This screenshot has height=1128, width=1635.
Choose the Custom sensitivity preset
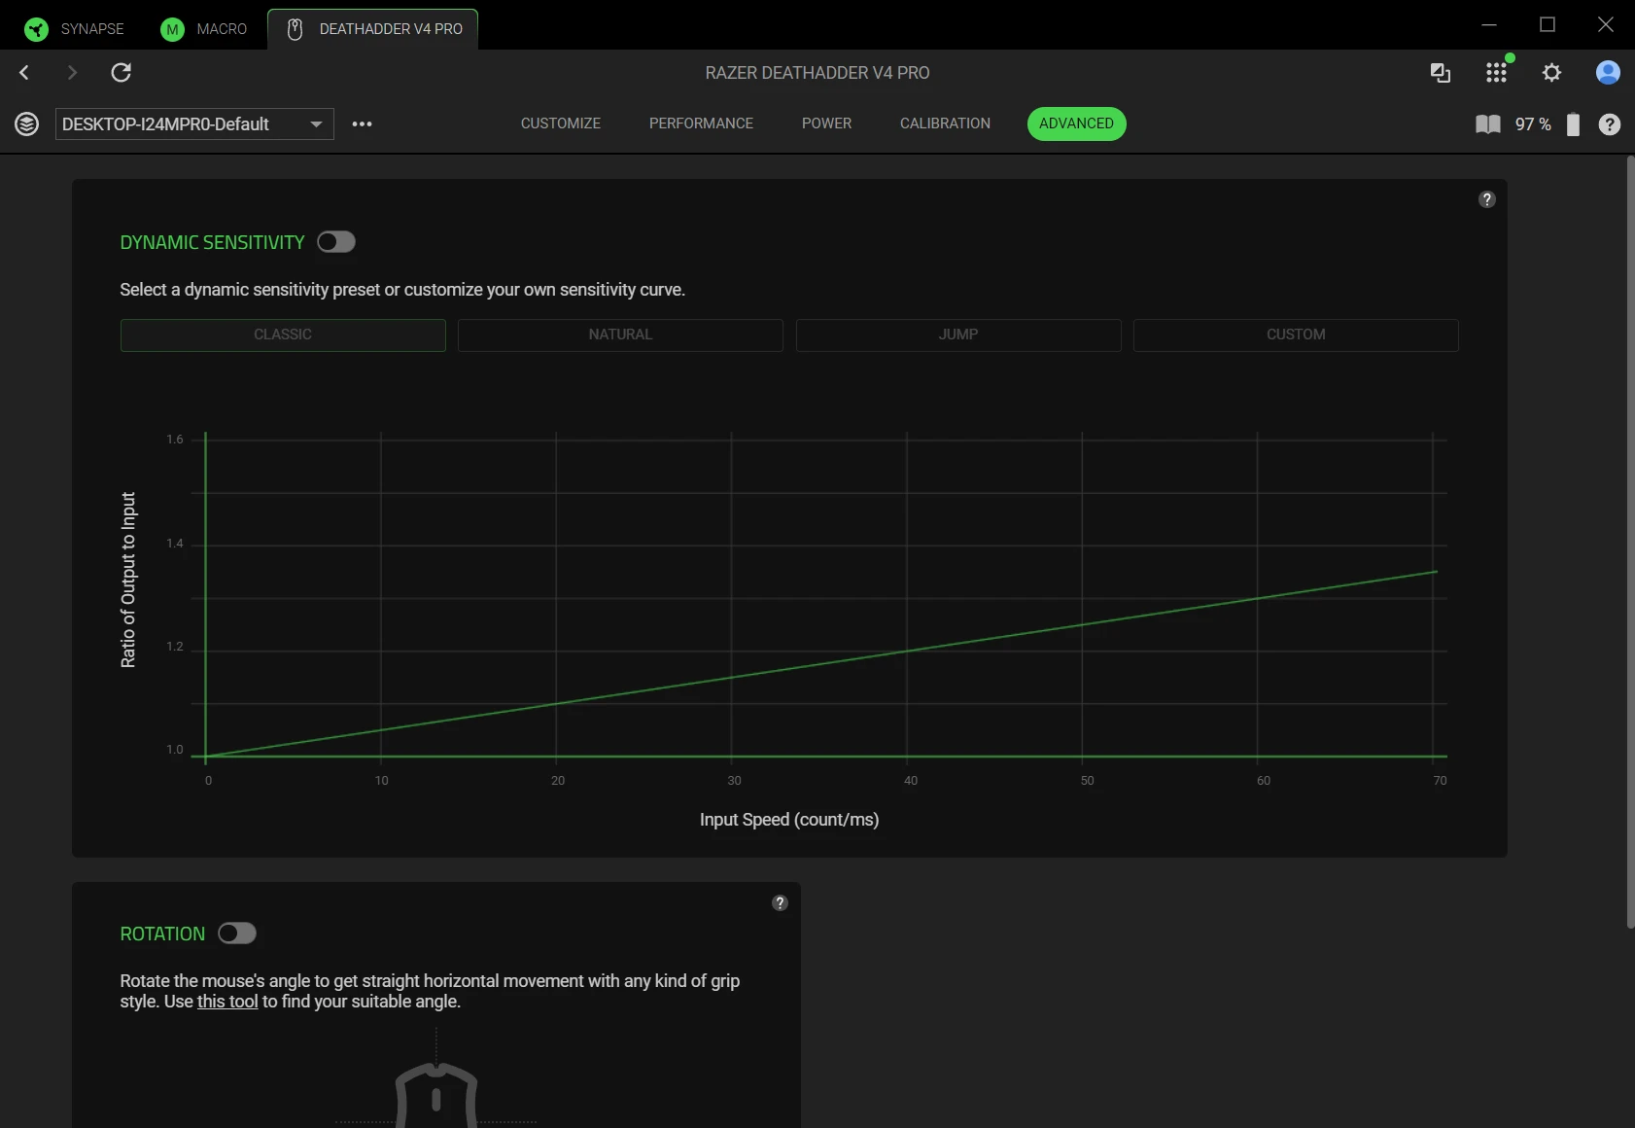[1295, 335]
